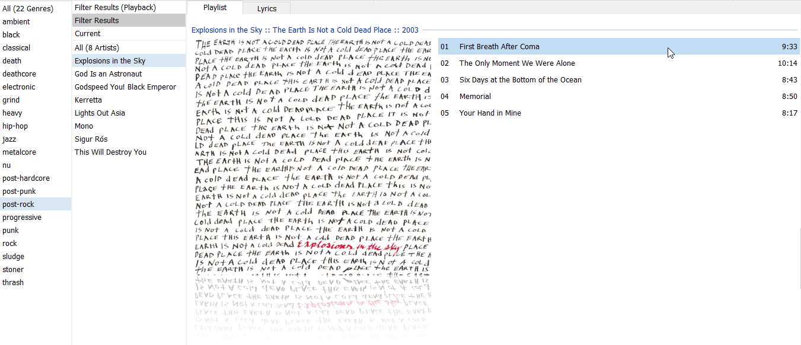Choose track Your Hand in Mine
The height and width of the screenshot is (345, 801).
point(490,113)
